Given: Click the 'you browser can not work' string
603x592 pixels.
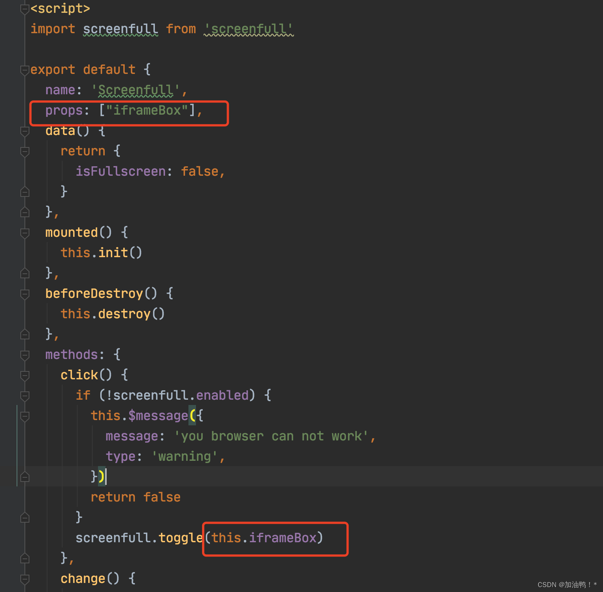Looking at the screenshot, I should (x=271, y=436).
